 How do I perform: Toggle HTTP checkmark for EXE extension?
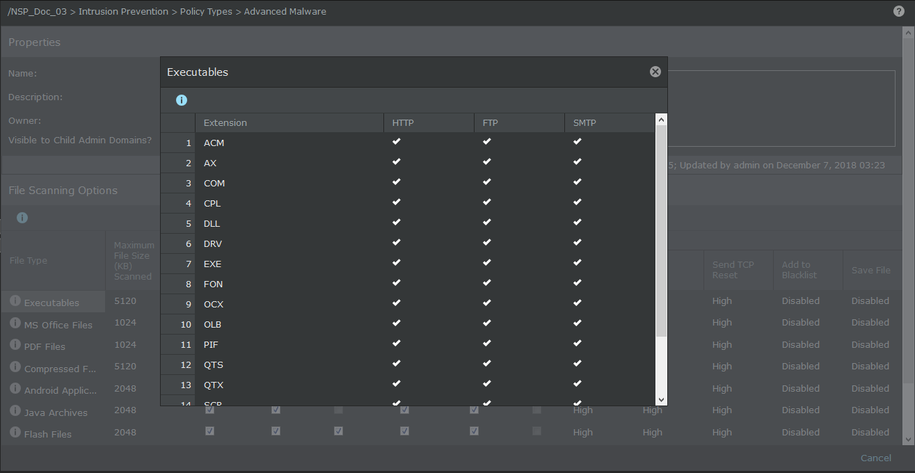[397, 262]
